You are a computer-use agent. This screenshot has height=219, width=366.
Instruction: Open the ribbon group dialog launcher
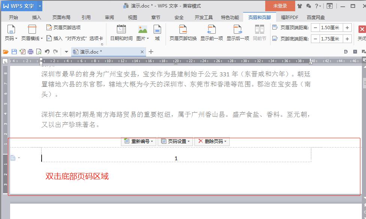coord(102,44)
